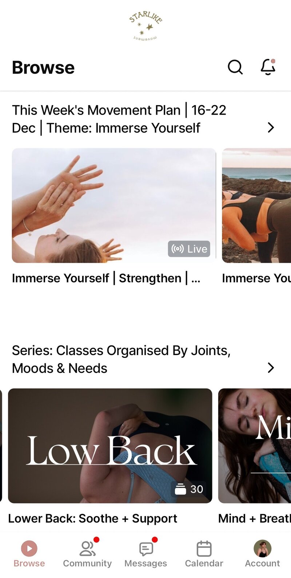Open the search magnifier icon

tap(235, 67)
